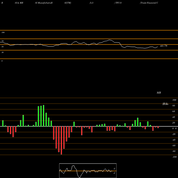This screenshot has width=178, height=178.
Task: Click the 50 level label on RSI axis
Action: click(x=2, y=47)
